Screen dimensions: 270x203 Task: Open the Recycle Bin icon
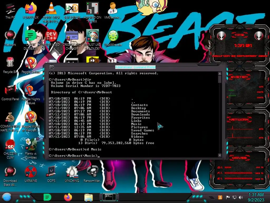(x=10, y=65)
